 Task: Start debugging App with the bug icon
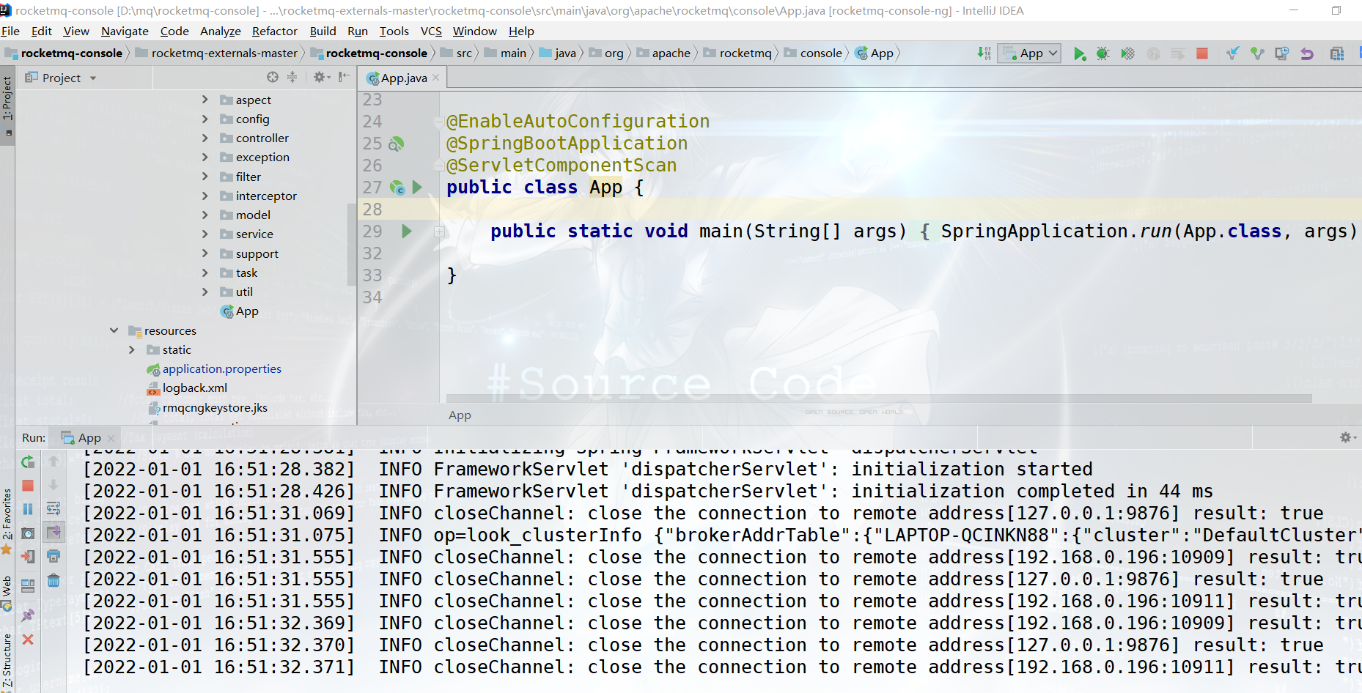pyautogui.click(x=1103, y=53)
